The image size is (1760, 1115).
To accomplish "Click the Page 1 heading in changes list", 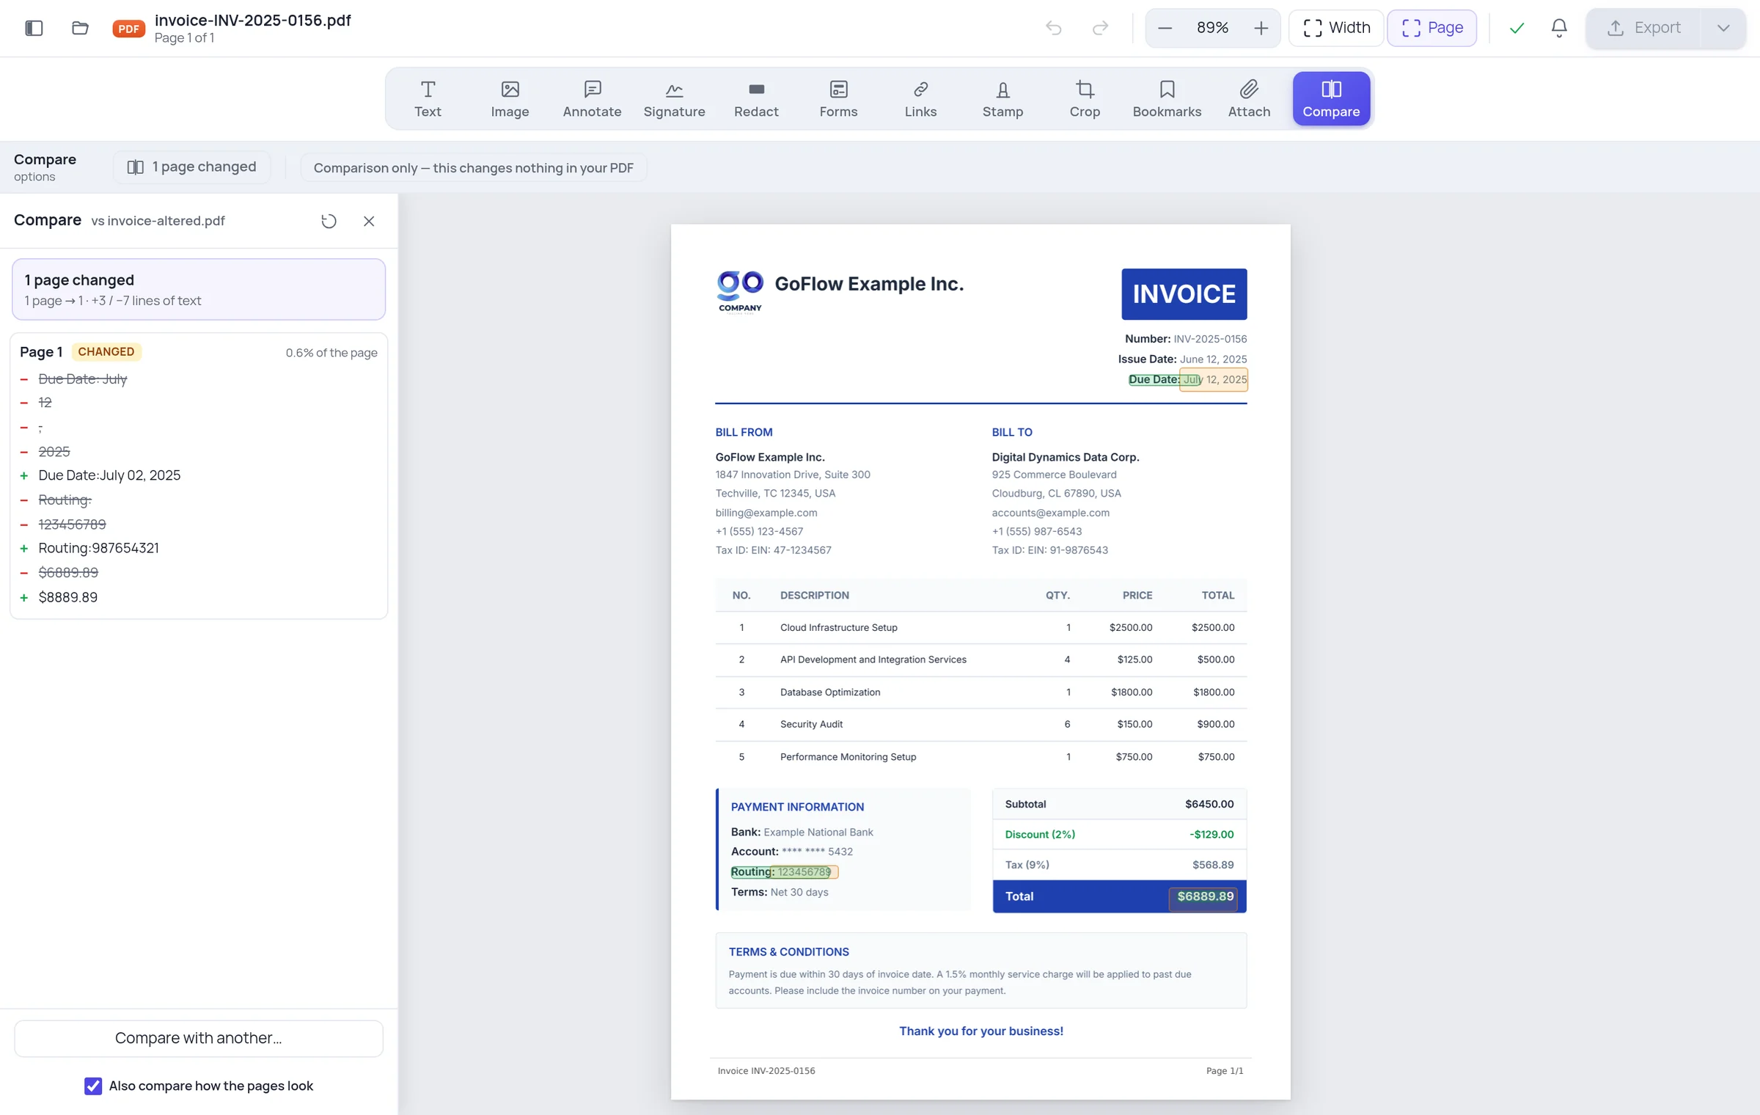I will (41, 351).
